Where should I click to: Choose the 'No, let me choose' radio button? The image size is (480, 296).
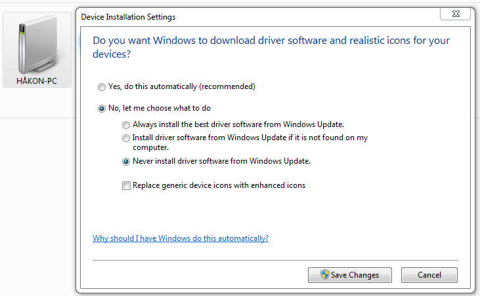(102, 109)
